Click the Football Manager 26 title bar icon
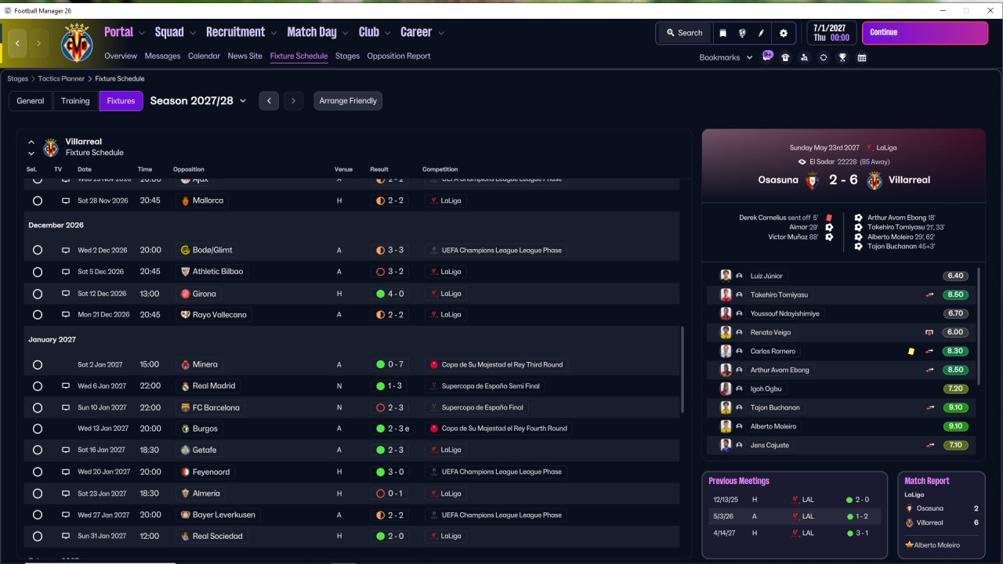 (x=8, y=9)
